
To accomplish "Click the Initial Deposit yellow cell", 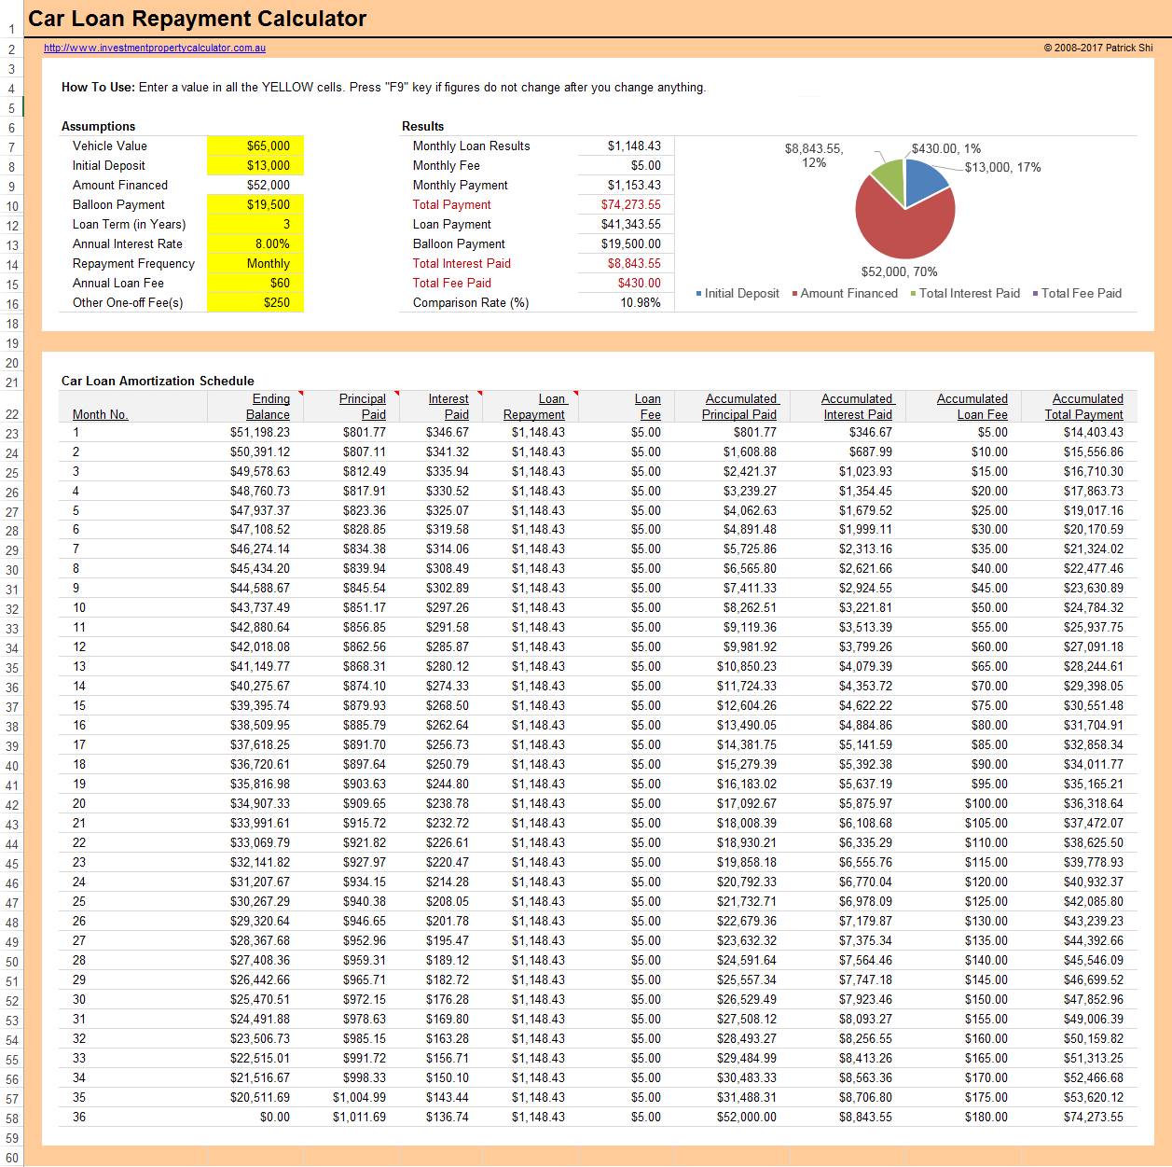I will [255, 165].
